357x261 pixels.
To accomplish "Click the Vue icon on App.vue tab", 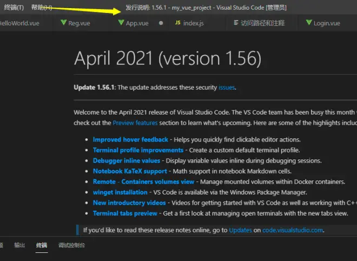I will point(121,22).
